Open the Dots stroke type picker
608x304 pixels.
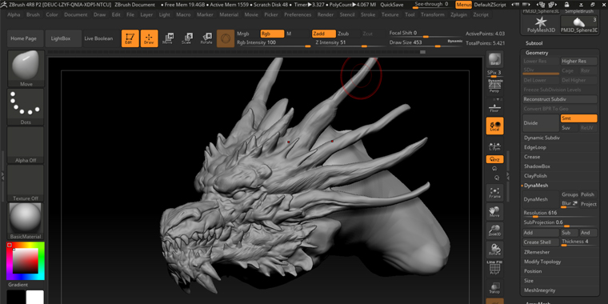[26, 106]
